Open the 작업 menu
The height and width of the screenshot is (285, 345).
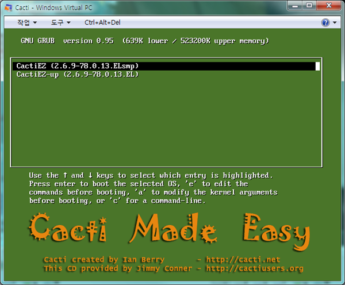[x=27, y=22]
